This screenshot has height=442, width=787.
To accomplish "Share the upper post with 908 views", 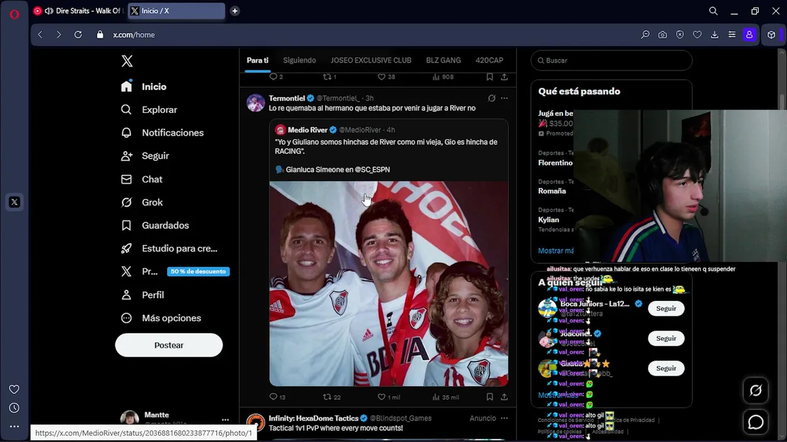I will coord(504,77).
